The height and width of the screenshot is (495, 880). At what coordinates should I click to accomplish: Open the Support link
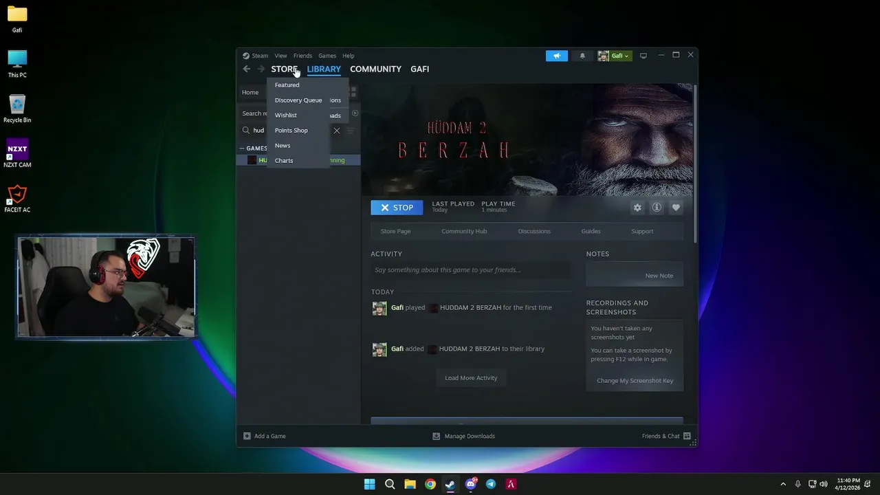pyautogui.click(x=642, y=232)
